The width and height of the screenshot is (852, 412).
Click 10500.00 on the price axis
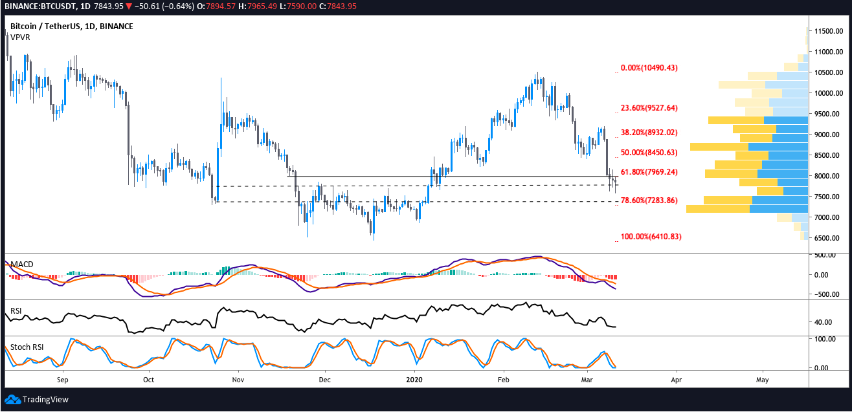point(828,72)
